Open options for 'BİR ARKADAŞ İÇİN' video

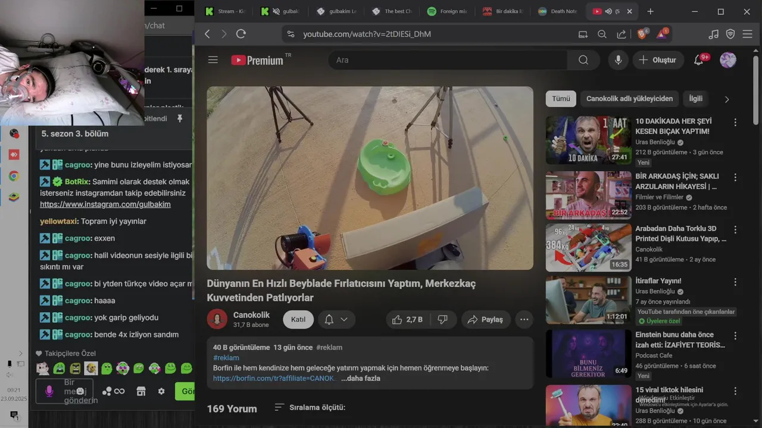point(735,178)
